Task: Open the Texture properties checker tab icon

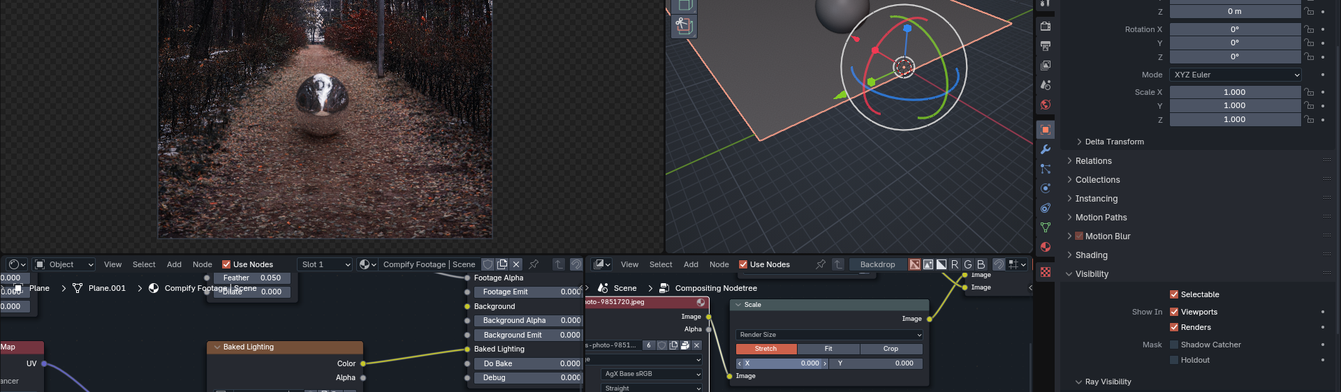Action: (1046, 272)
